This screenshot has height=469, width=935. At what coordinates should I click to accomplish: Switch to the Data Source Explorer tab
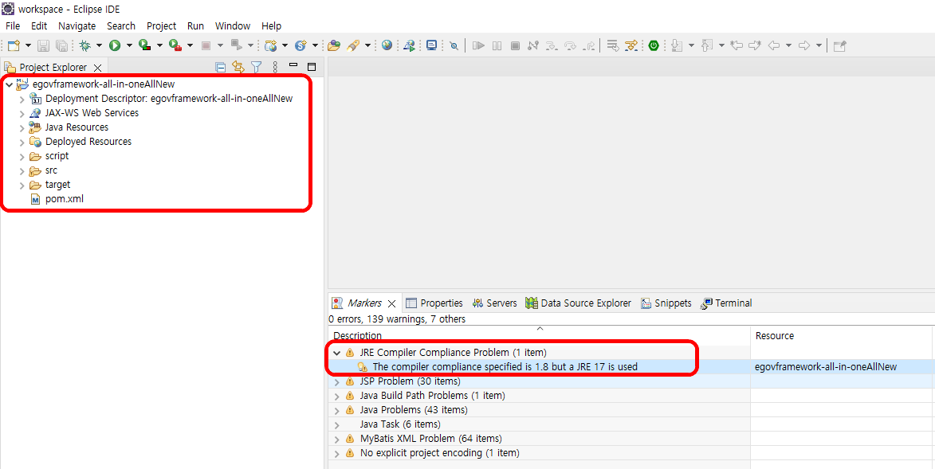[578, 303]
